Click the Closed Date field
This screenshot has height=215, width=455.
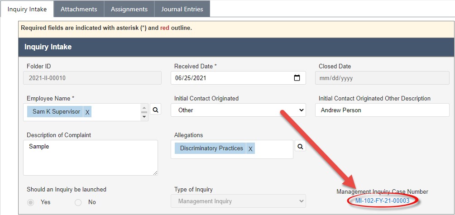pyautogui.click(x=382, y=78)
